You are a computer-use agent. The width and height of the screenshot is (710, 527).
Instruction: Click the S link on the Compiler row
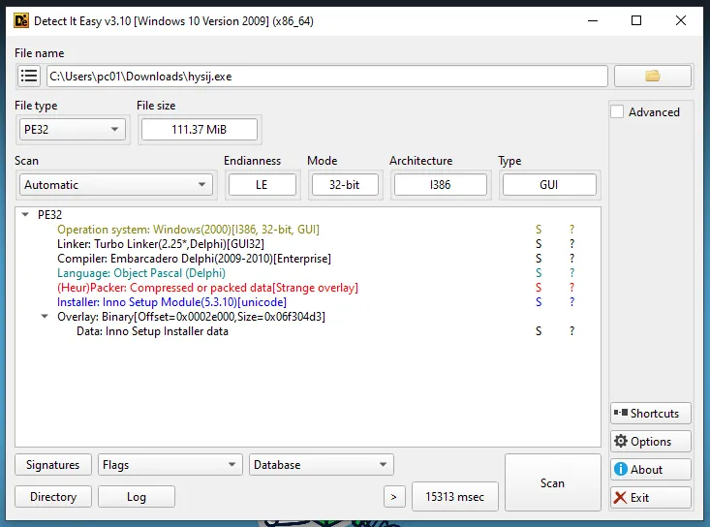point(539,259)
